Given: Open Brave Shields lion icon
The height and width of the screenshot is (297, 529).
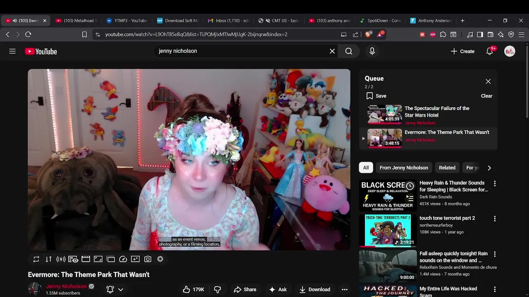Looking at the screenshot, I should [368, 35].
